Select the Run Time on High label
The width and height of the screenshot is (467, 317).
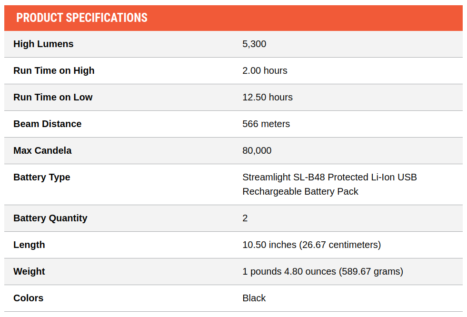tap(54, 70)
